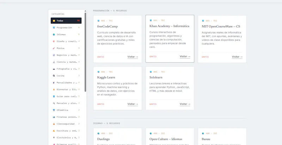Click the Sololearn description text

click(169, 87)
